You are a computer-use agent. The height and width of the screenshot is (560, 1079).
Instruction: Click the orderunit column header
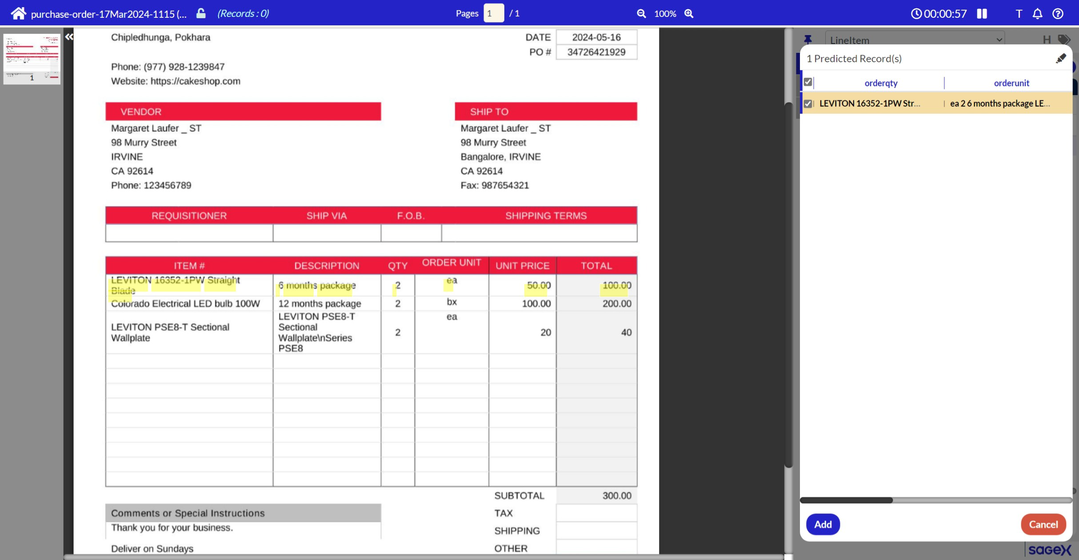[1011, 83]
